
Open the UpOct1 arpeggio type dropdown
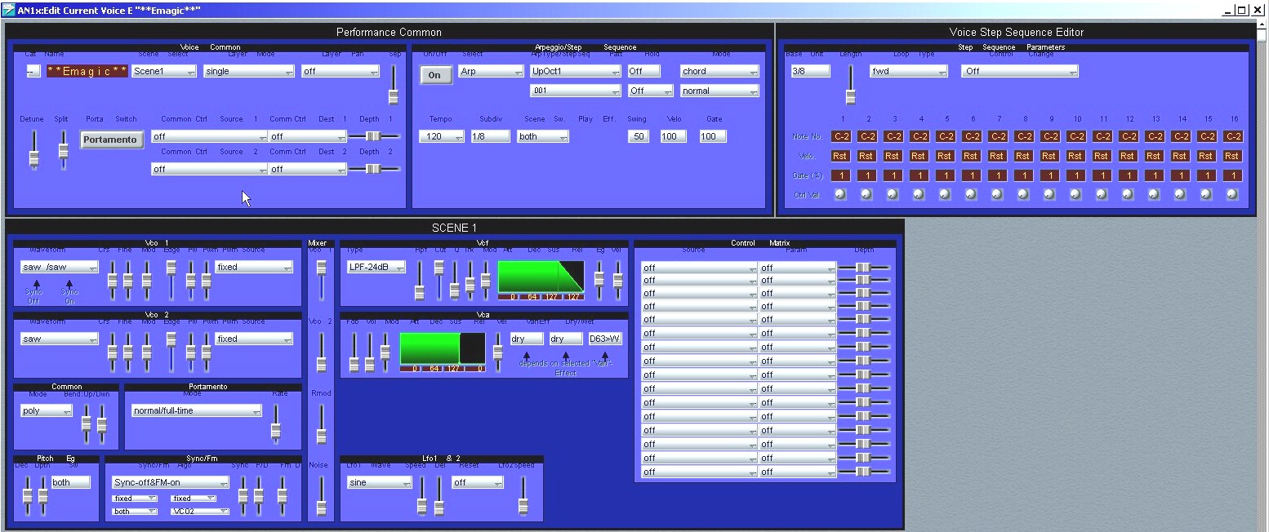tap(575, 72)
